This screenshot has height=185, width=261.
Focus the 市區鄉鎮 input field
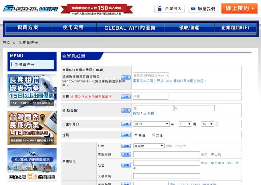(x=167, y=154)
